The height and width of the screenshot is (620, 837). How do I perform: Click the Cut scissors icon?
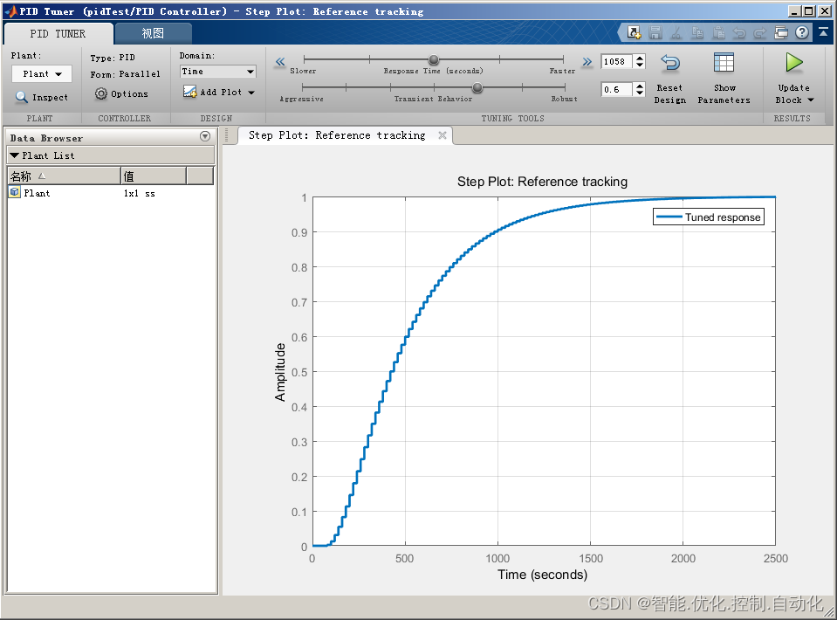tap(676, 32)
